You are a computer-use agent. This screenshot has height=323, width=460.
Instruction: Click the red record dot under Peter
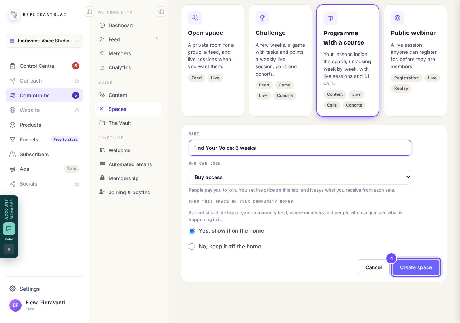(x=9, y=249)
